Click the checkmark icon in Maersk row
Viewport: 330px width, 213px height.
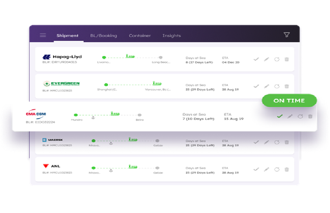click(256, 142)
